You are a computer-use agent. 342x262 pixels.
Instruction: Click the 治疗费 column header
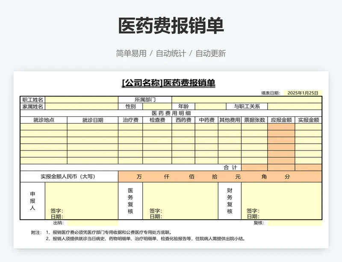pos(130,120)
